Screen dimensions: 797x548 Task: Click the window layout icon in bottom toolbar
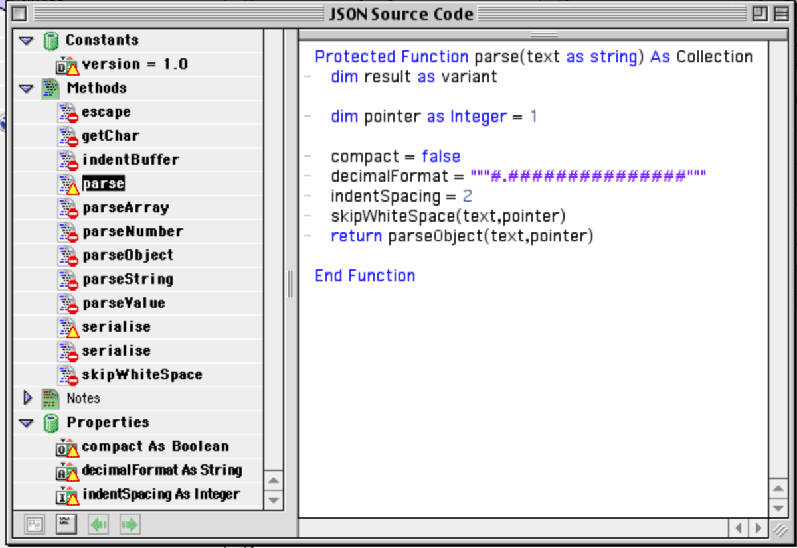pos(35,525)
